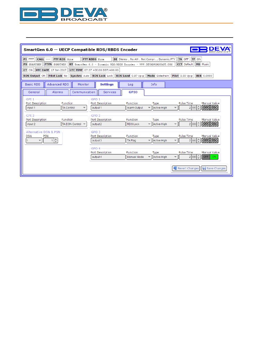This screenshot has width=253, height=362.
Task: Open GPO 1 Type dropdown
Action: [x=165, y=108]
